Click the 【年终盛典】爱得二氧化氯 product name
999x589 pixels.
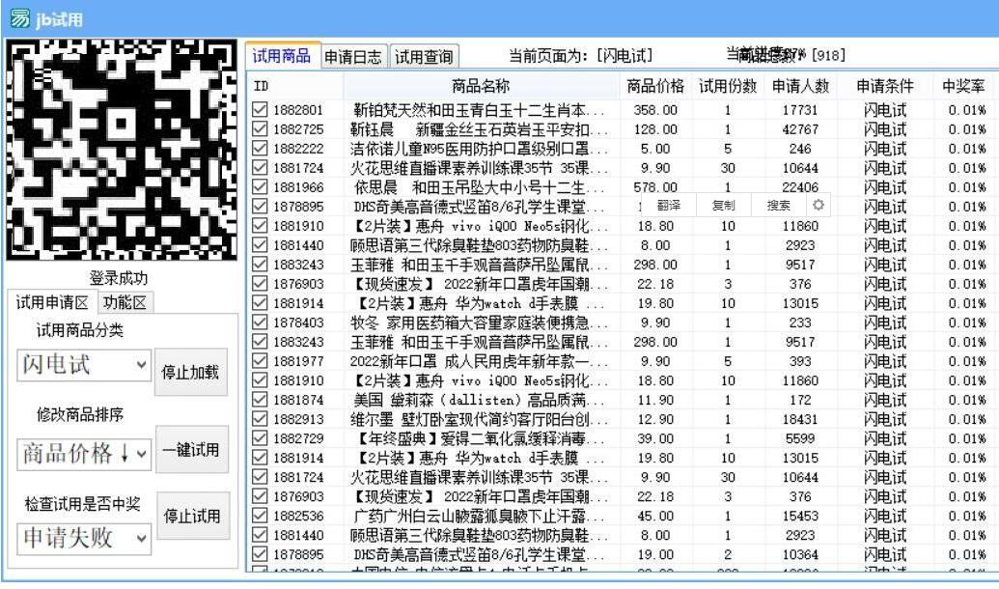pos(479,438)
